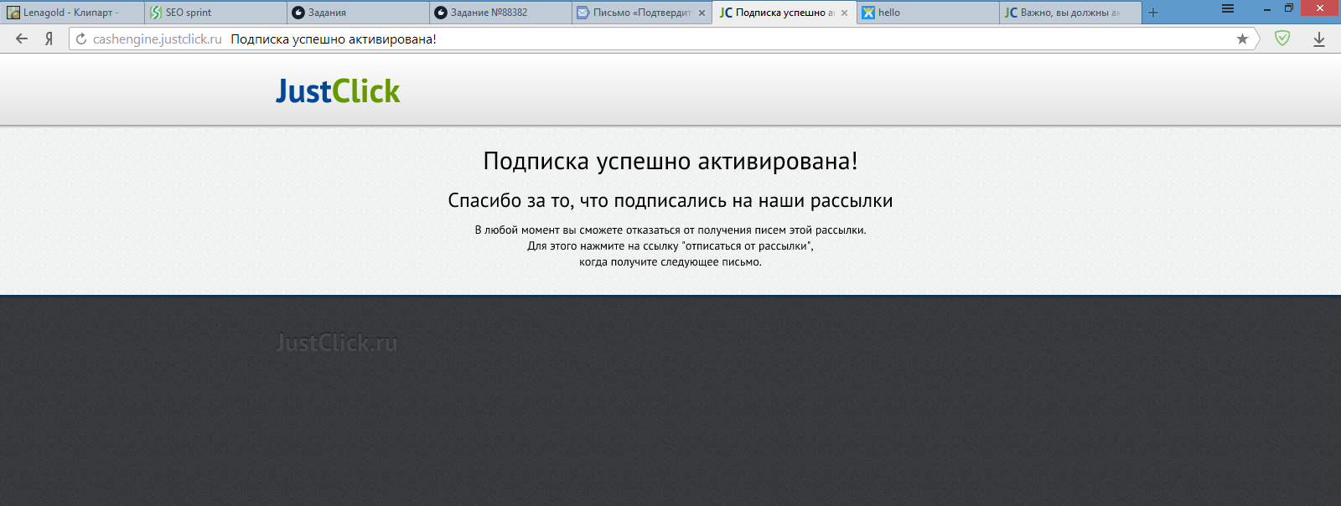
Task: Click heading "Подписка успешно активирована!"
Action: pos(670,161)
